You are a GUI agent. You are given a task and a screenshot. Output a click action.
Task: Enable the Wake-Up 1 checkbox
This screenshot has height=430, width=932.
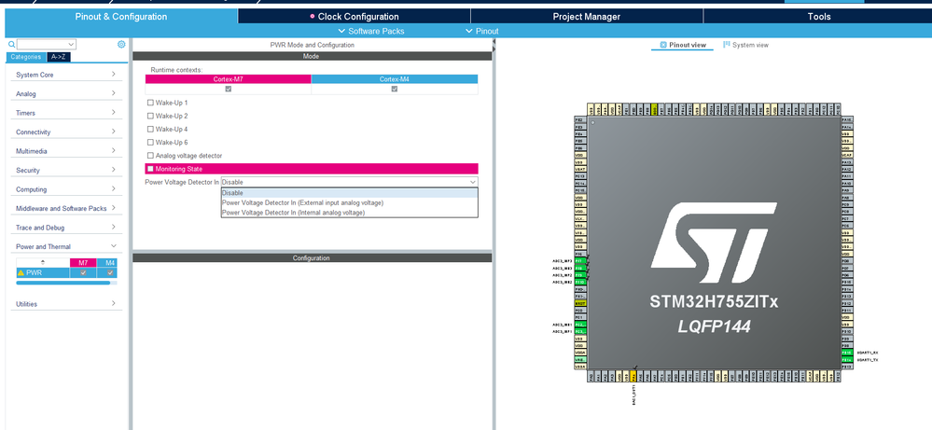(150, 103)
